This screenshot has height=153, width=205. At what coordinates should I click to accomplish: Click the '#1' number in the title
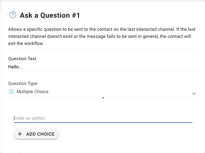click(x=76, y=15)
